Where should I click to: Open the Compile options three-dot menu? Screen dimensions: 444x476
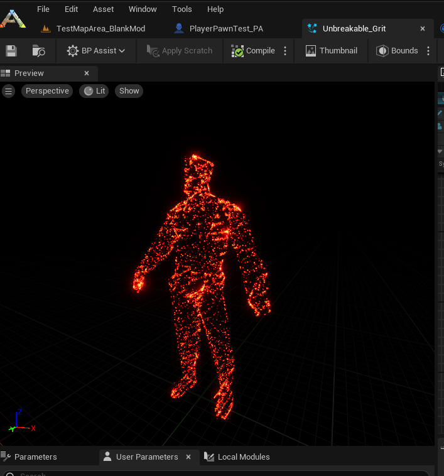pos(285,51)
